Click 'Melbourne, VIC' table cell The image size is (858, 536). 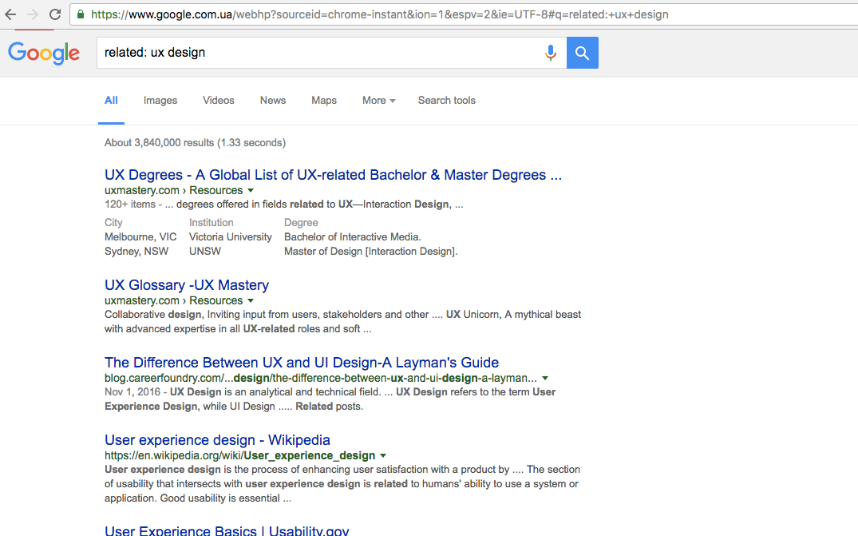click(x=140, y=236)
